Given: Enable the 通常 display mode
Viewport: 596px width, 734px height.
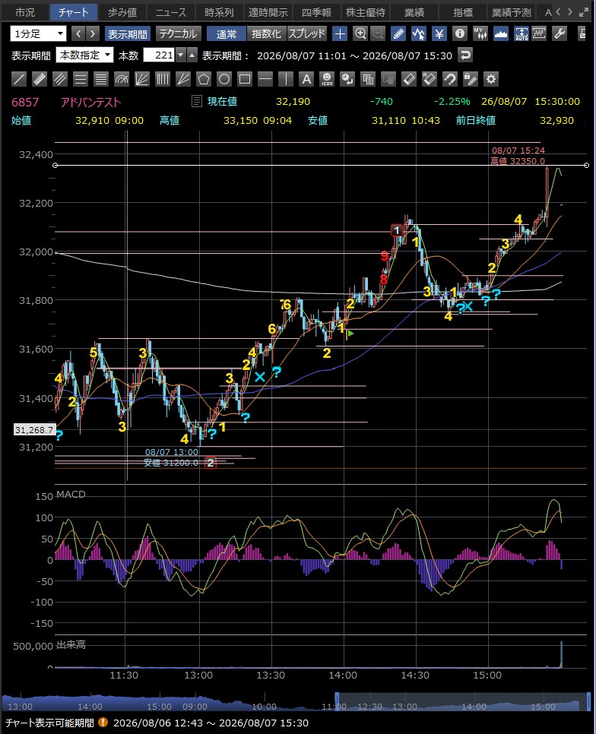Looking at the screenshot, I should click(227, 33).
